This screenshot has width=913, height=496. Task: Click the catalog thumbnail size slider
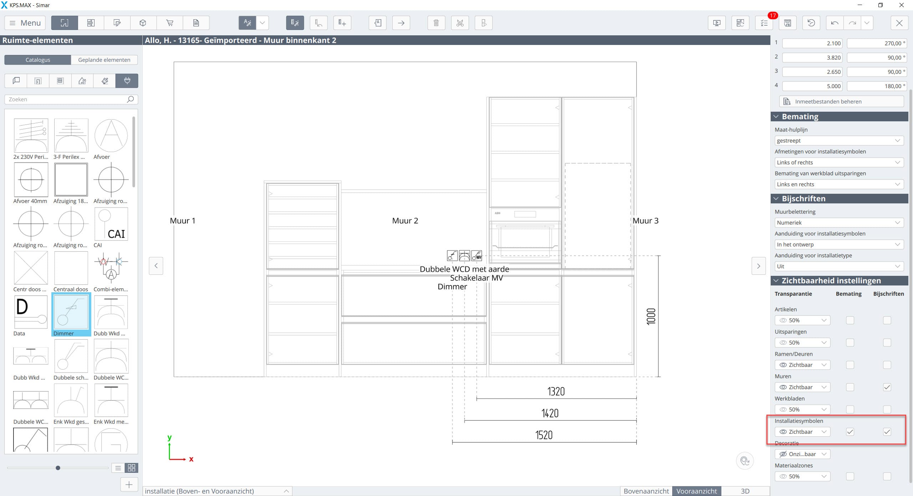point(58,468)
